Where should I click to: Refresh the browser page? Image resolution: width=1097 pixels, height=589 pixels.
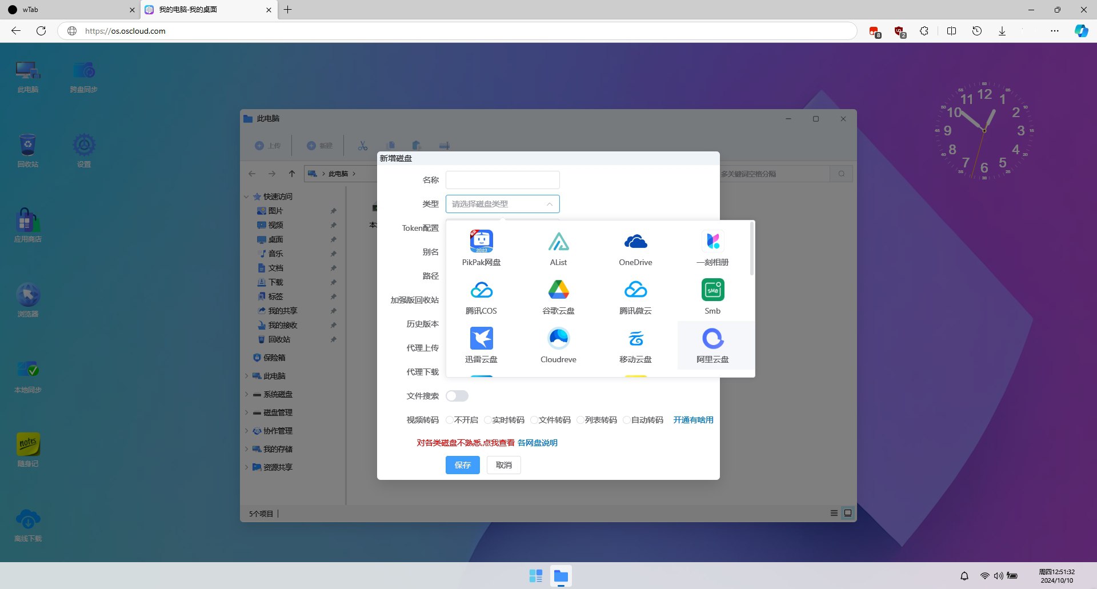(41, 31)
